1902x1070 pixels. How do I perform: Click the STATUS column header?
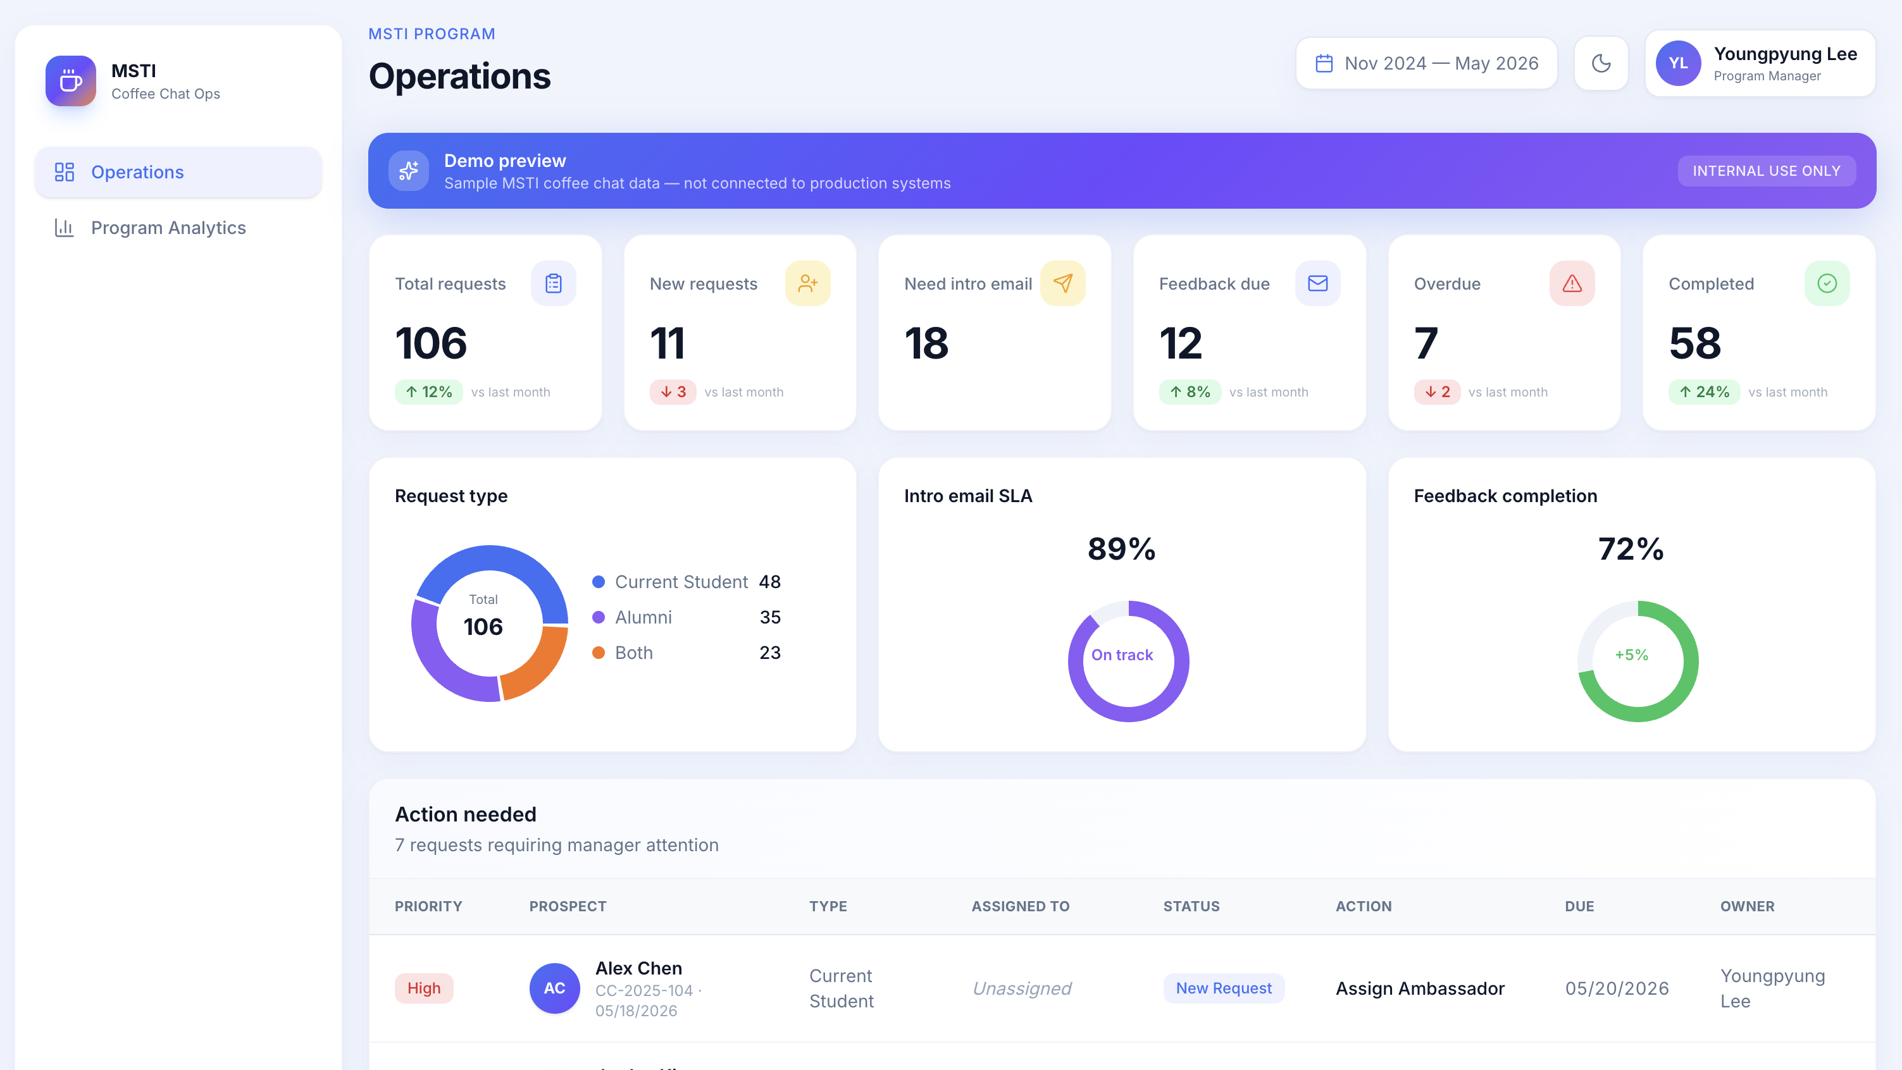click(1191, 906)
